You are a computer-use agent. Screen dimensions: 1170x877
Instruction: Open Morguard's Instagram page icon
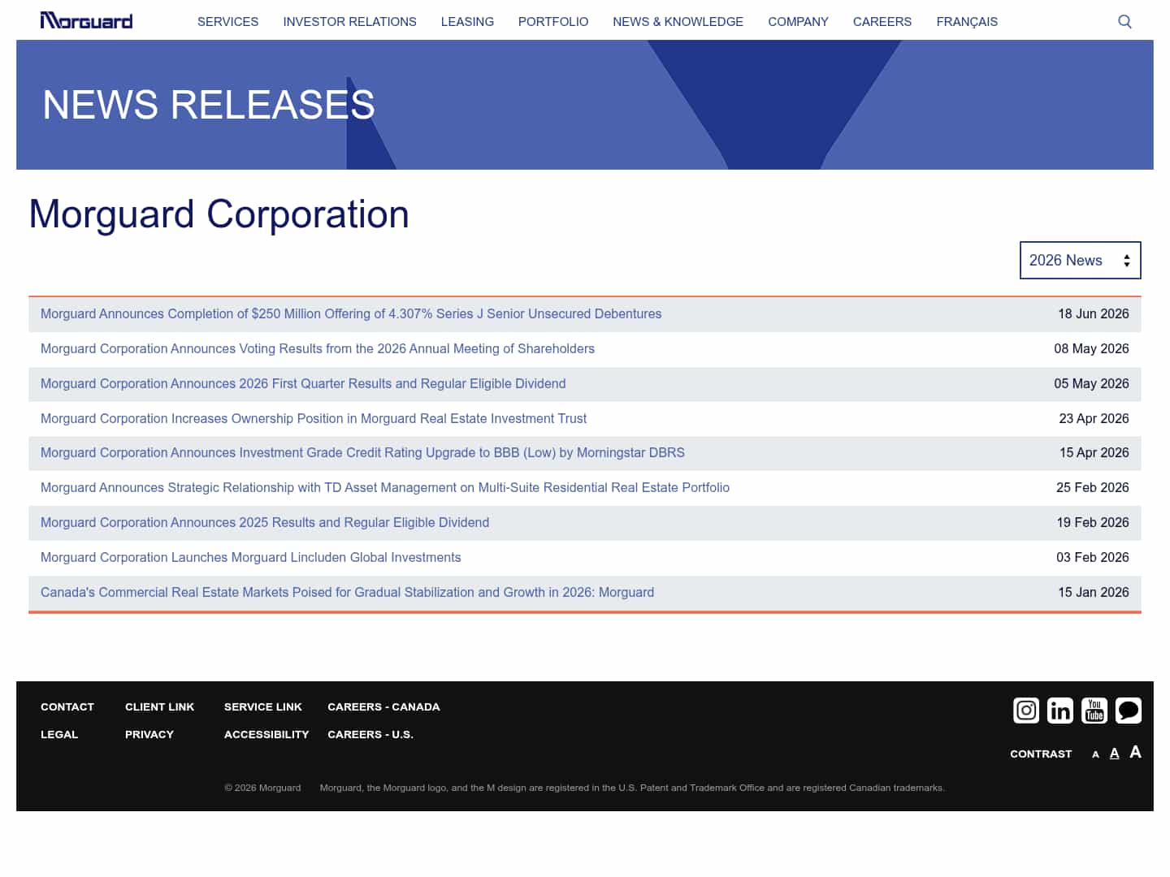coord(1026,711)
